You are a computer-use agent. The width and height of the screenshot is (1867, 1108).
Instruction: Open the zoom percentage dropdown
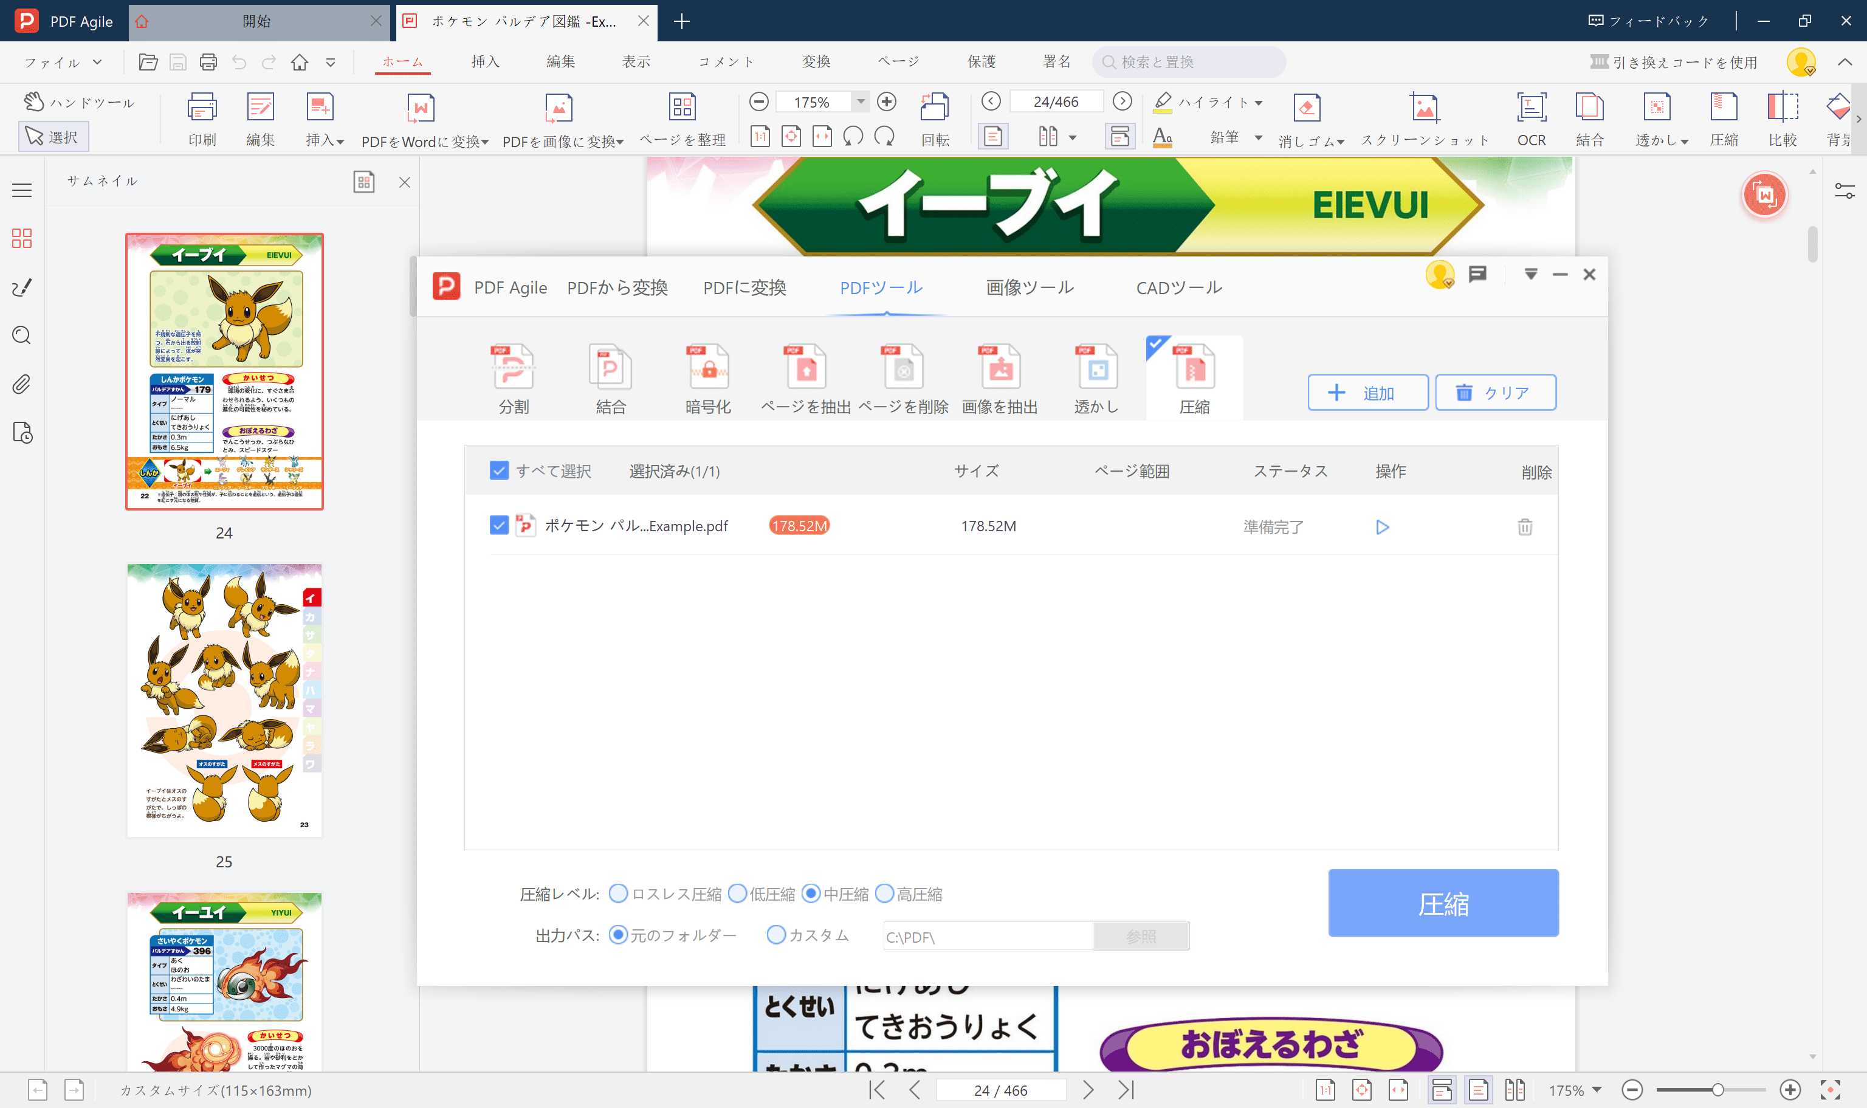[861, 102]
